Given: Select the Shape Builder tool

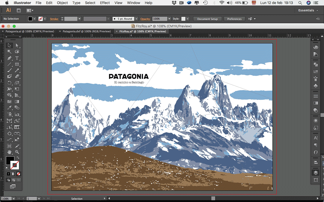Looking at the screenshot, I should tap(9, 95).
